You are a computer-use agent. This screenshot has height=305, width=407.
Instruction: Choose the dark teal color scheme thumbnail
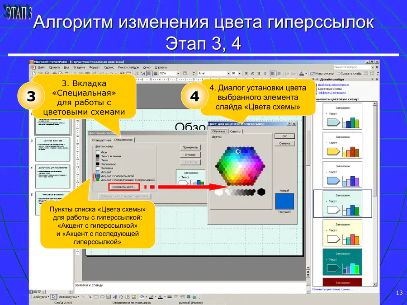pyautogui.click(x=342, y=262)
